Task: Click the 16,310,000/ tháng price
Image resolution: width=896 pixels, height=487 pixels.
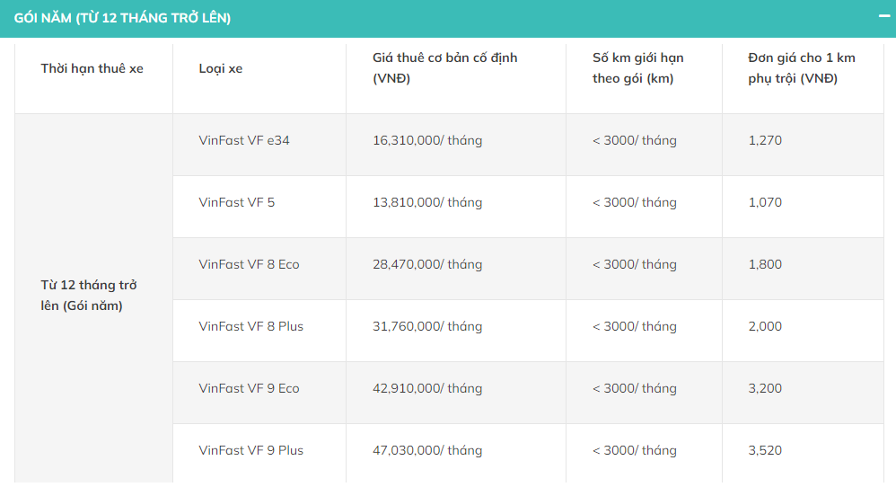Action: 427,140
